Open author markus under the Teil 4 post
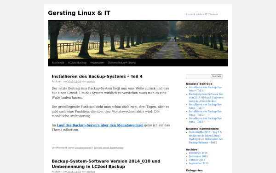 click(x=91, y=81)
